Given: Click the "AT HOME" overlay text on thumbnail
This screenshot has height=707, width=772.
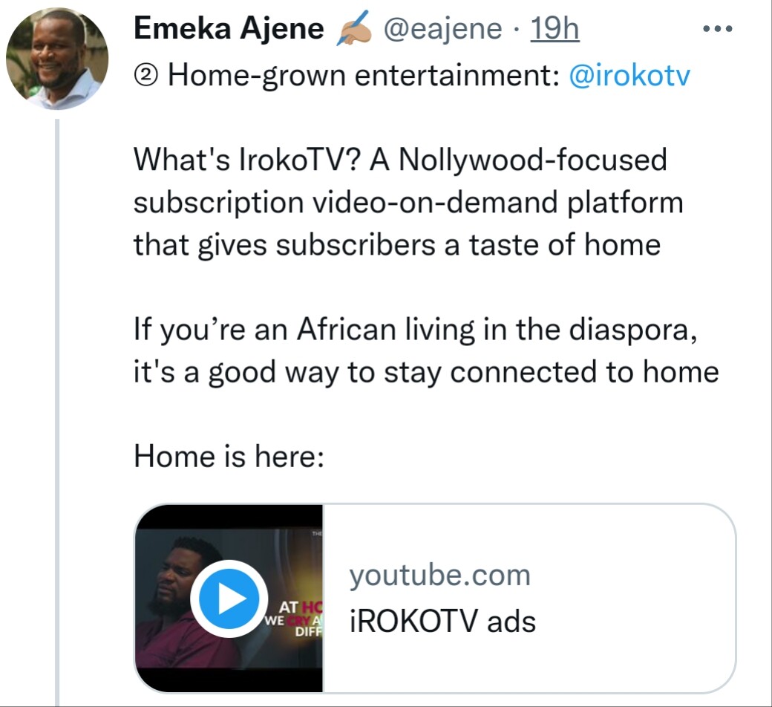Looking at the screenshot, I should 301,605.
